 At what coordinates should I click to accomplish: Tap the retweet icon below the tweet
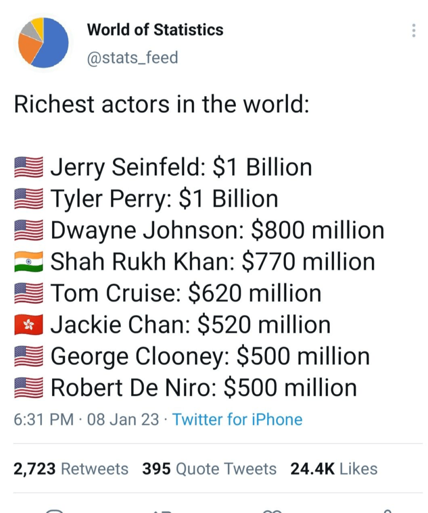pyautogui.click(x=163, y=511)
